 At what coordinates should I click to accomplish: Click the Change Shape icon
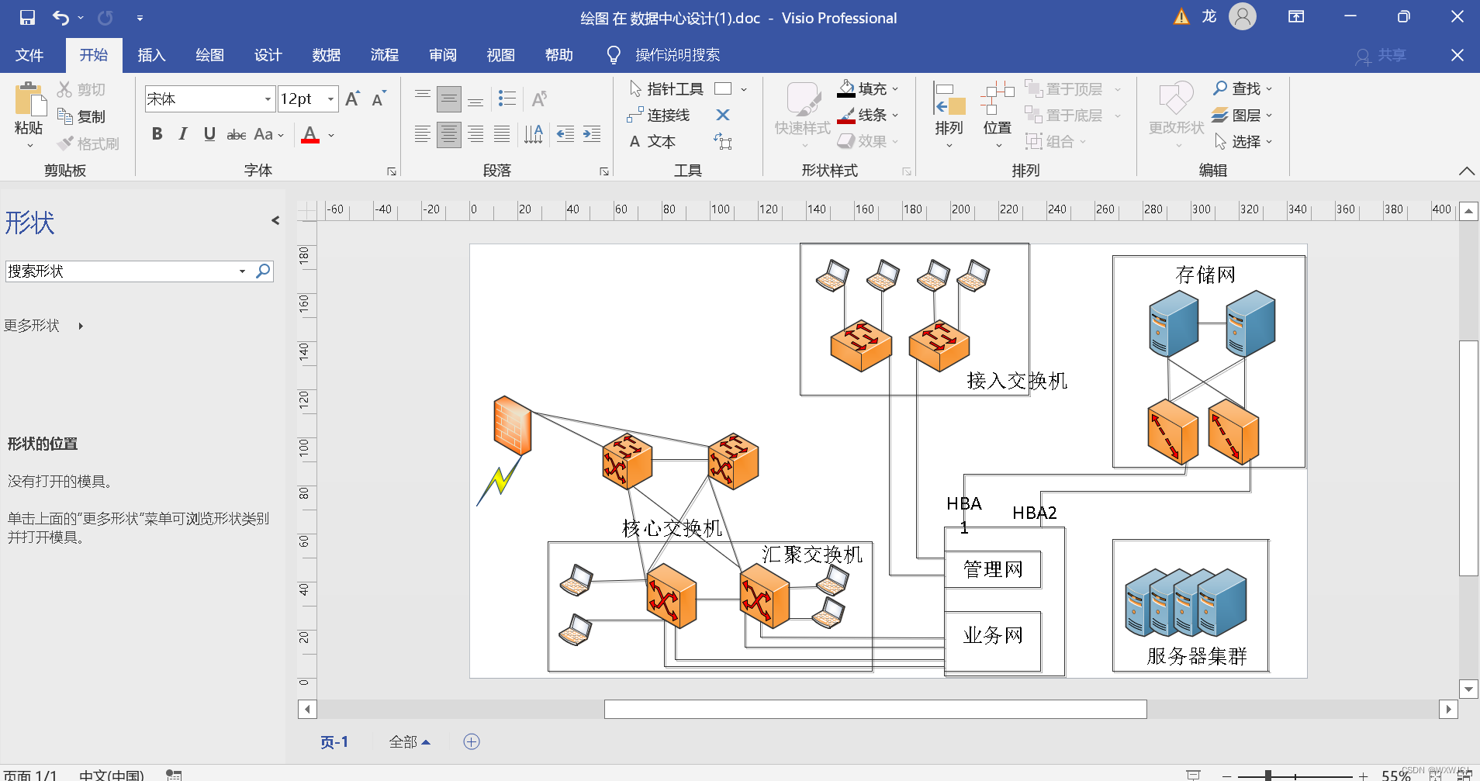(1176, 99)
